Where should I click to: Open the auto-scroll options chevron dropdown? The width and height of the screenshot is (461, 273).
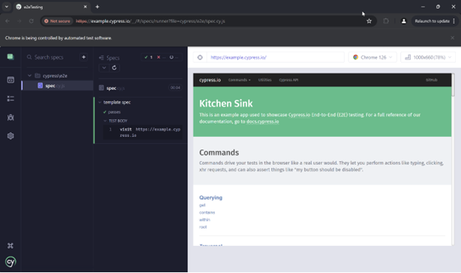click(104, 68)
